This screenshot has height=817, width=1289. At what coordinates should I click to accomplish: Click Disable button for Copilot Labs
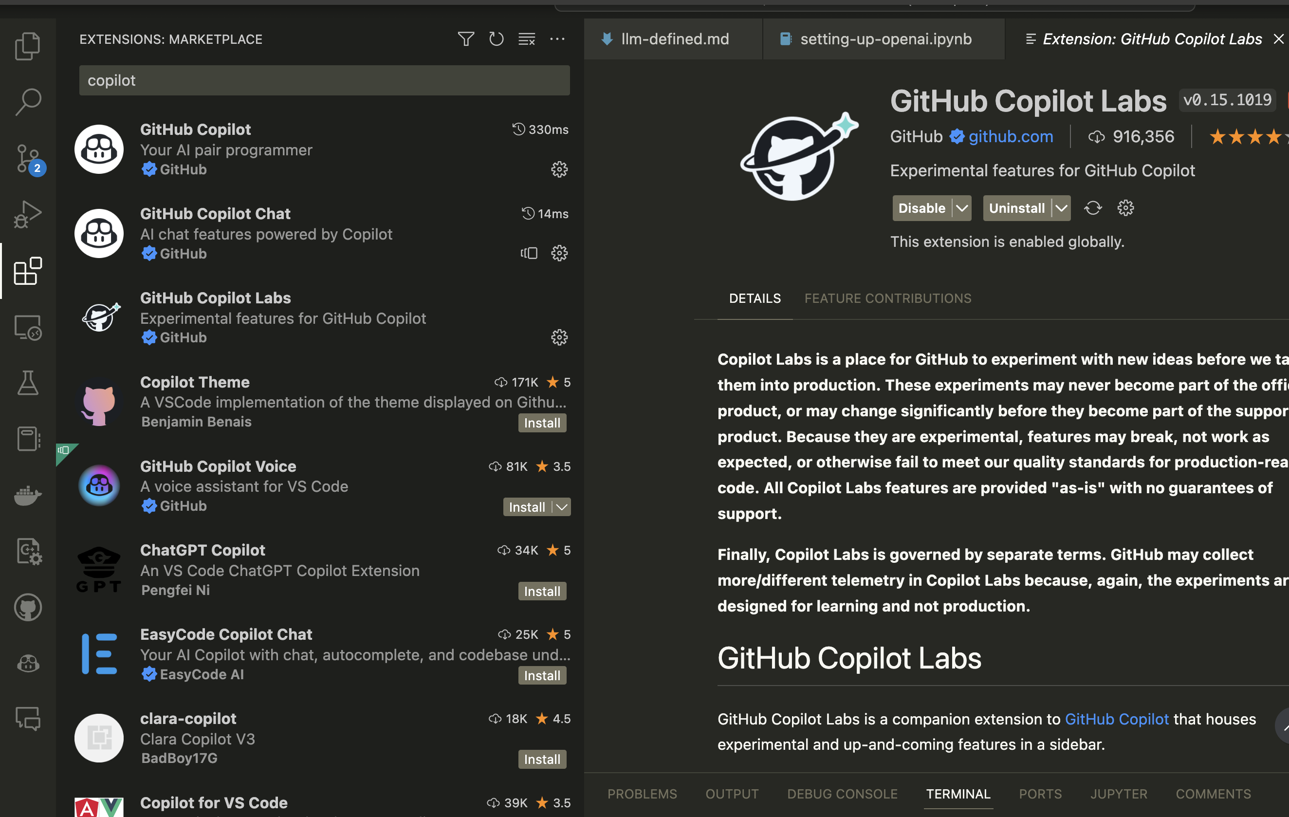pyautogui.click(x=921, y=208)
